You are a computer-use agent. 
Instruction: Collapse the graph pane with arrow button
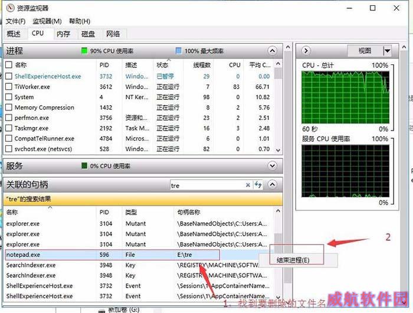pos(306,50)
